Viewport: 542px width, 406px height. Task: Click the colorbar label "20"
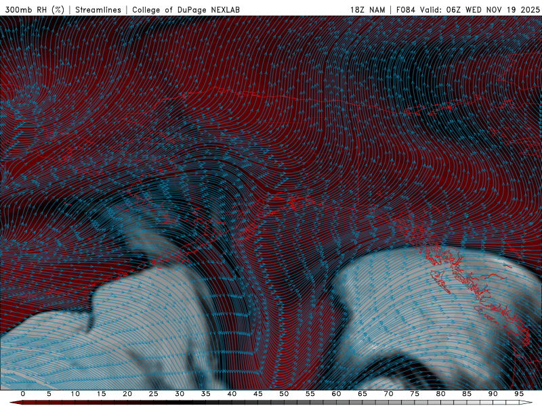click(x=127, y=394)
